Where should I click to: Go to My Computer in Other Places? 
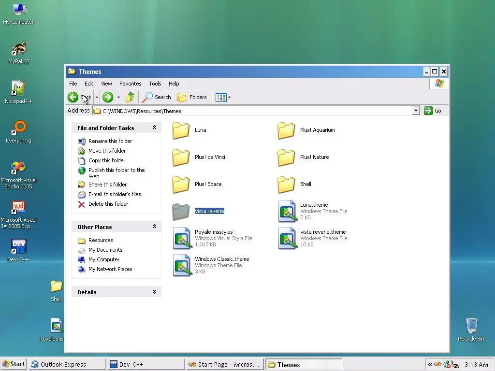104,259
